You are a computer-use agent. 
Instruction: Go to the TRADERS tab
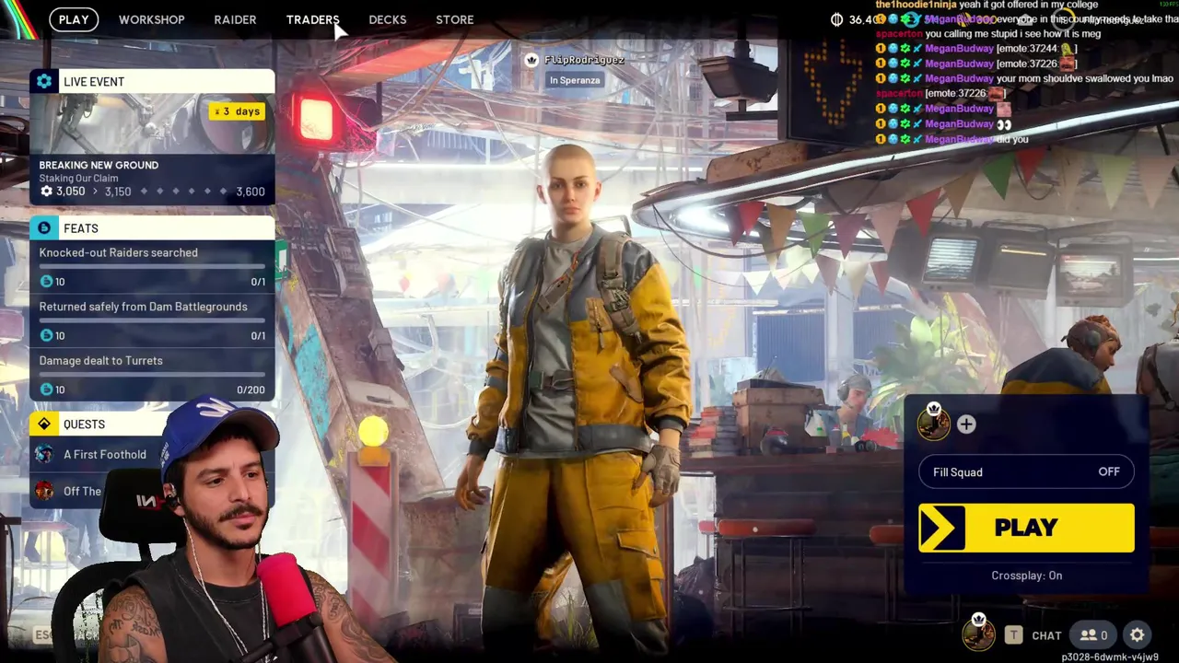(x=312, y=19)
